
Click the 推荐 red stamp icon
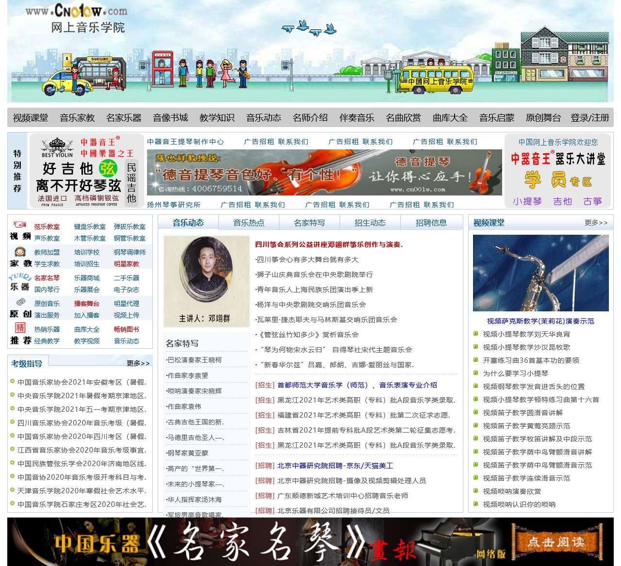point(20,327)
